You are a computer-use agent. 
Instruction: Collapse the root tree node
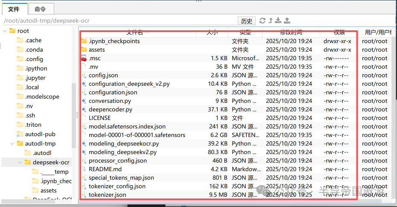tap(5, 31)
